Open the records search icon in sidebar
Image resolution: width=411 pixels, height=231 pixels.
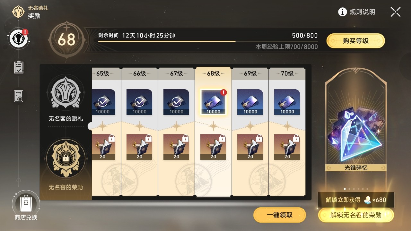point(19,96)
